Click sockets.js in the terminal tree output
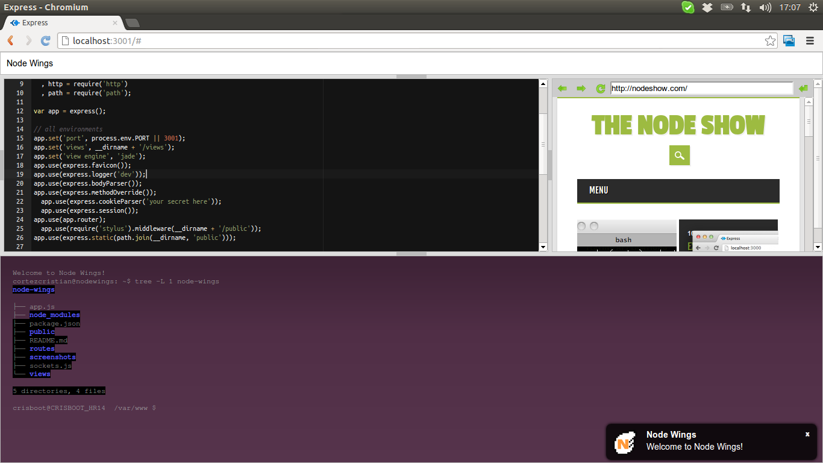 click(x=51, y=366)
